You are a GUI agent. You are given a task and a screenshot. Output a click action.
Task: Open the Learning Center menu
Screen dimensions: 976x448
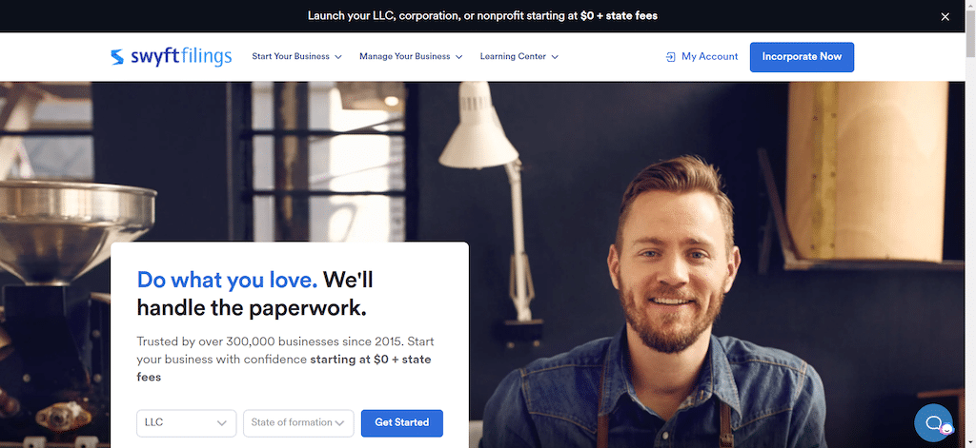[519, 56]
